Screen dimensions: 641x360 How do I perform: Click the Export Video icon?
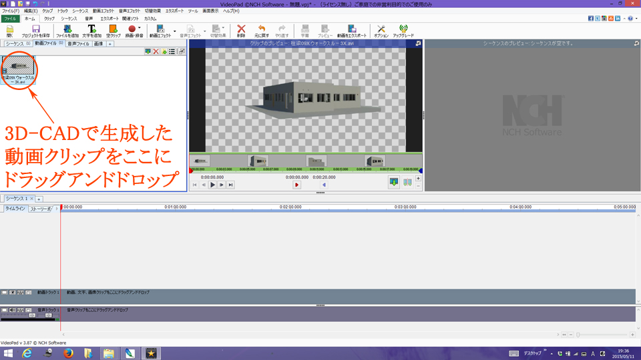(x=351, y=31)
